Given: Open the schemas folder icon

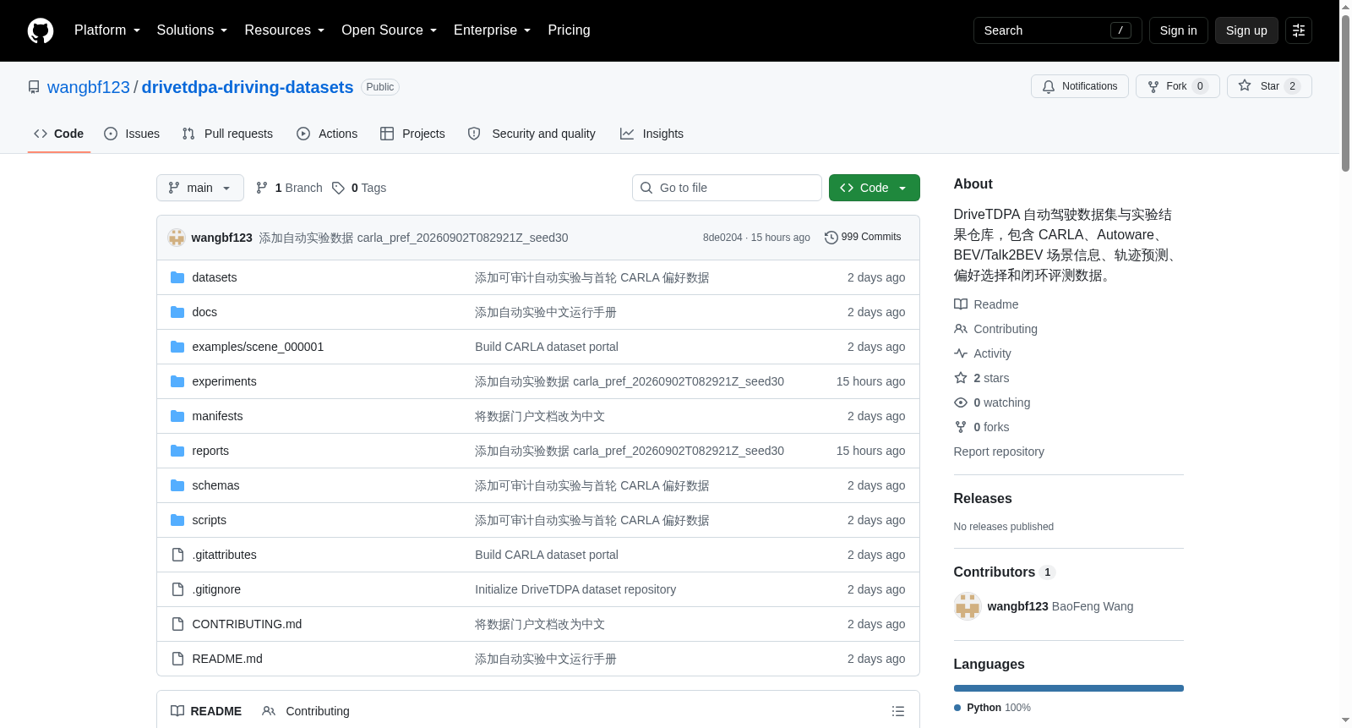Looking at the screenshot, I should click(177, 485).
